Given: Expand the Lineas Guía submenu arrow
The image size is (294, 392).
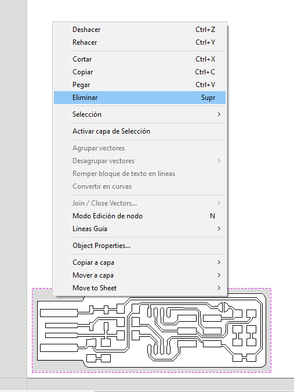Looking at the screenshot, I should point(219,229).
